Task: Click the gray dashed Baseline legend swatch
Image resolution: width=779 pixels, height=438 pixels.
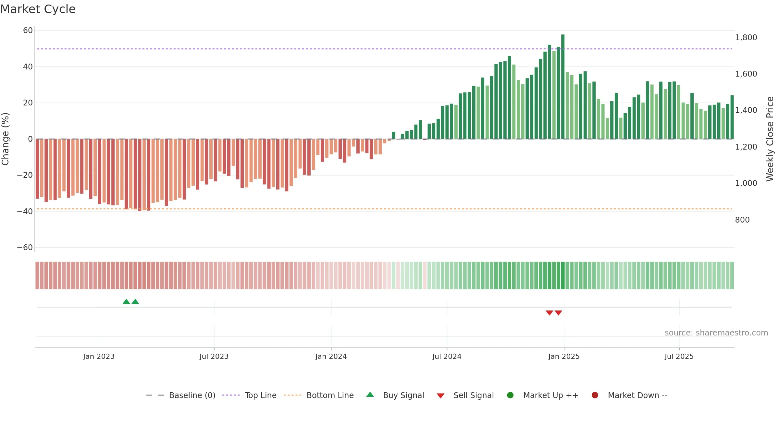Action: pyautogui.click(x=155, y=395)
